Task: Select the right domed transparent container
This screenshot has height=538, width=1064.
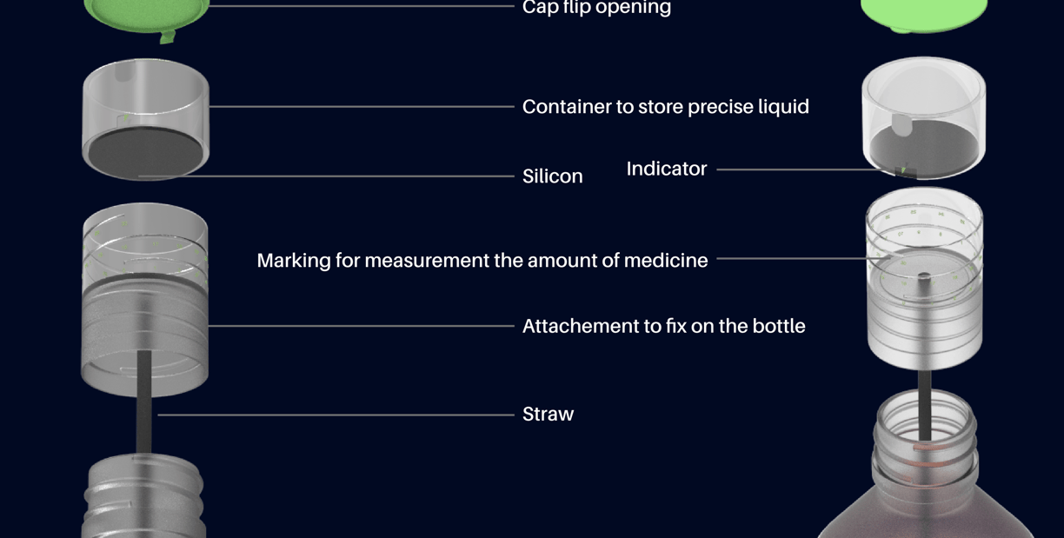Action: (924, 117)
